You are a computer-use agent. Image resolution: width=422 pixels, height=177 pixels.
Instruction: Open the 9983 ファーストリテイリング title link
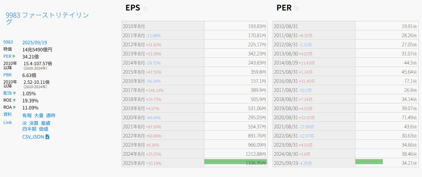pyautogui.click(x=47, y=18)
